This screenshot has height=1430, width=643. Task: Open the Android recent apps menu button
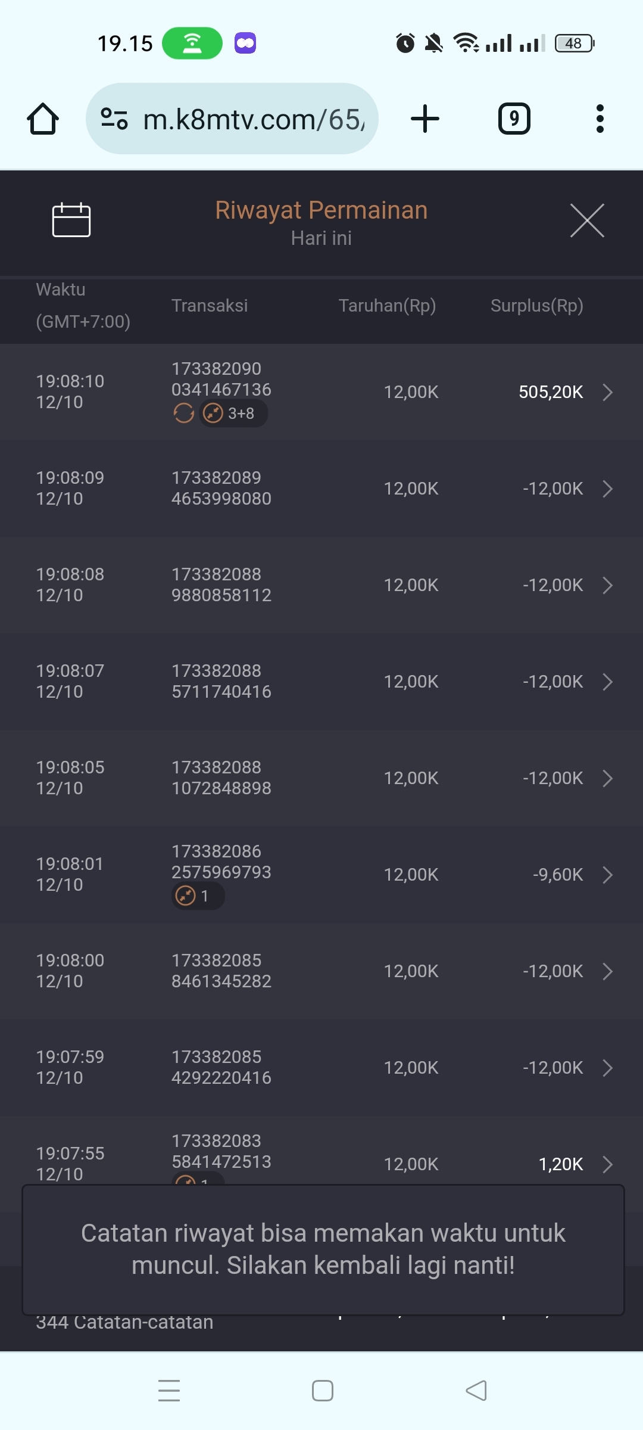pyautogui.click(x=169, y=1391)
